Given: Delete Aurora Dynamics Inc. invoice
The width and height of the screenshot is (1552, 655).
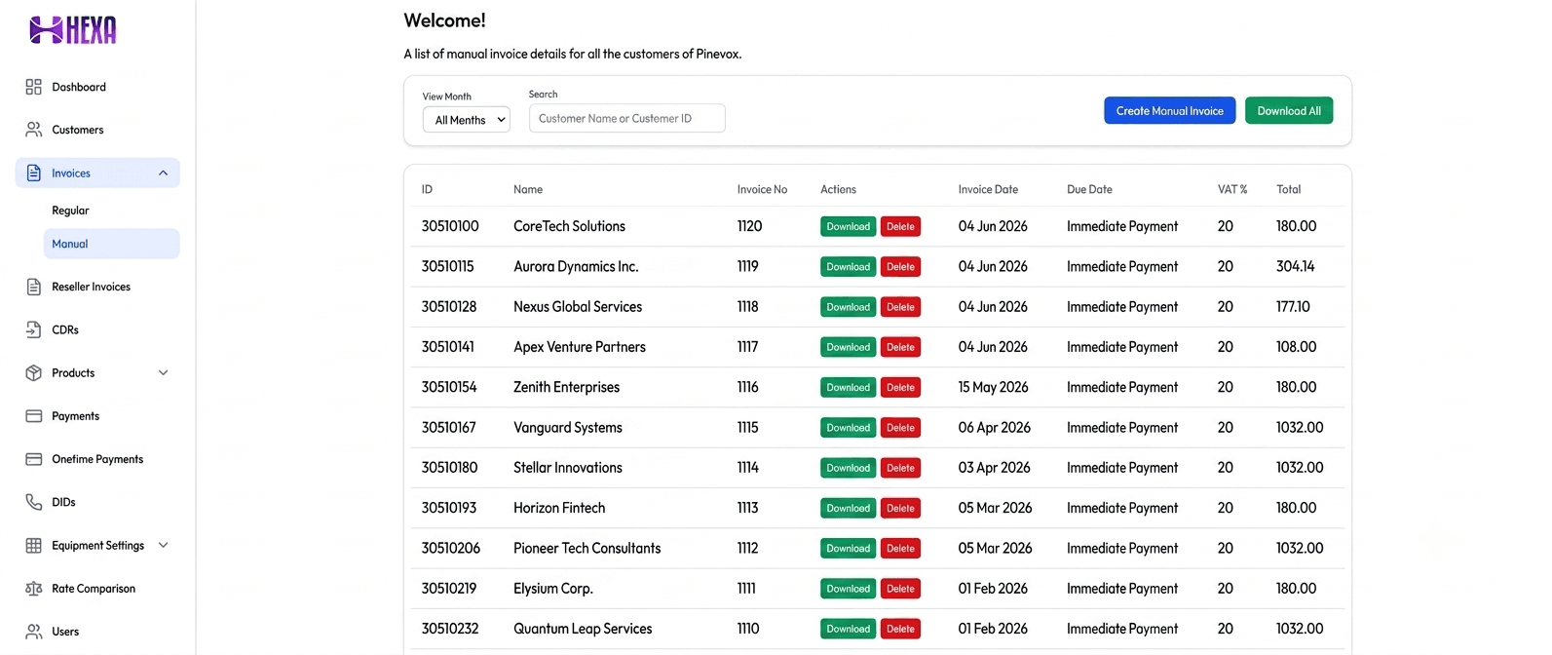Looking at the screenshot, I should pos(900,267).
